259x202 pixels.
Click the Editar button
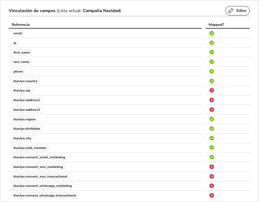coord(237,11)
